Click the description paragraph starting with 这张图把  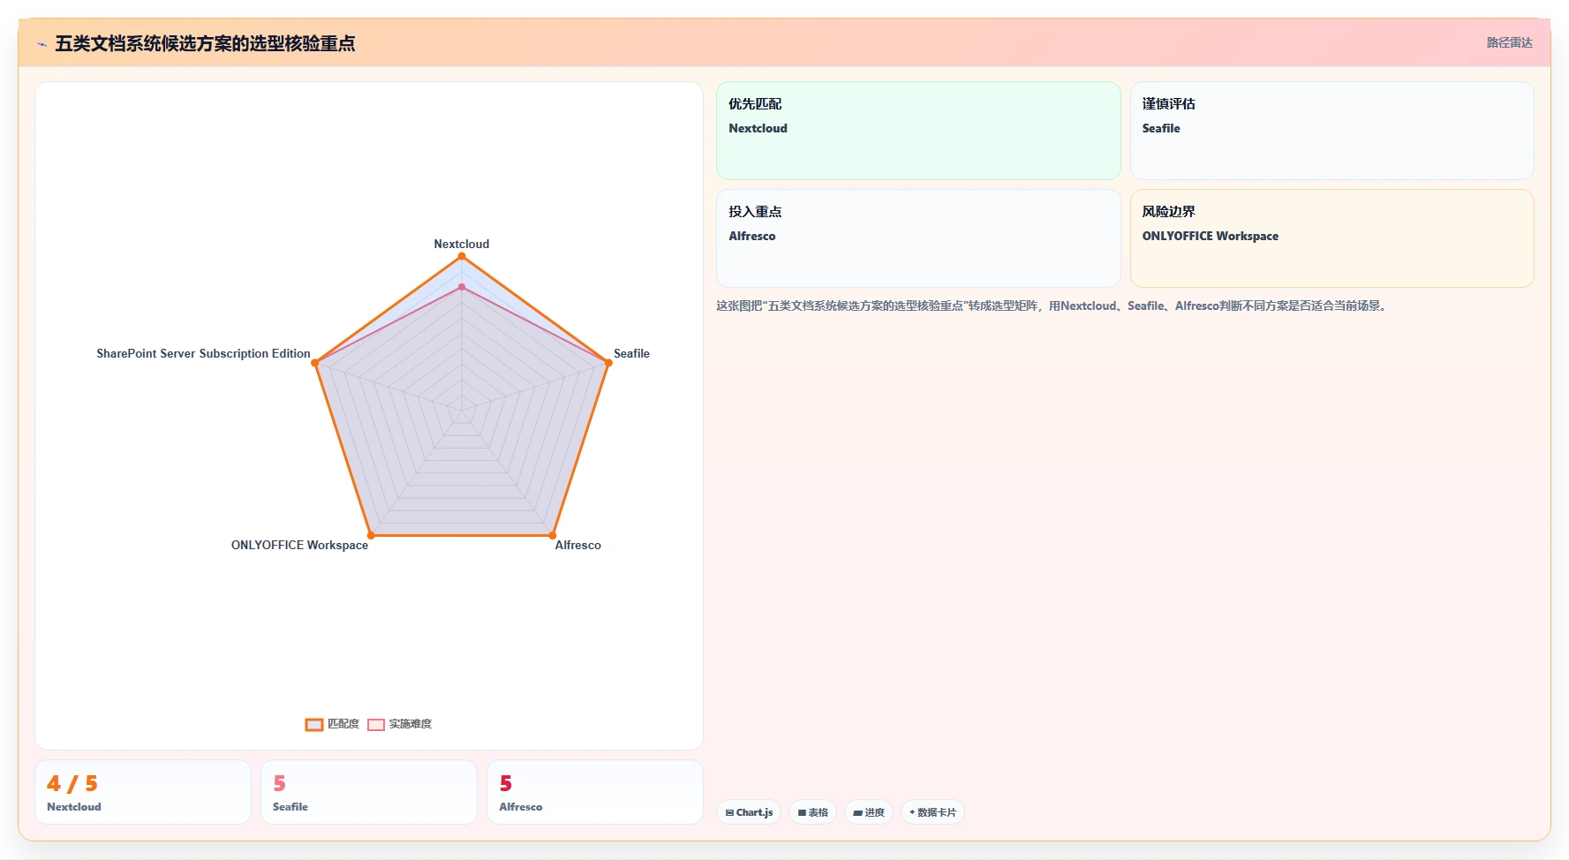(1052, 306)
